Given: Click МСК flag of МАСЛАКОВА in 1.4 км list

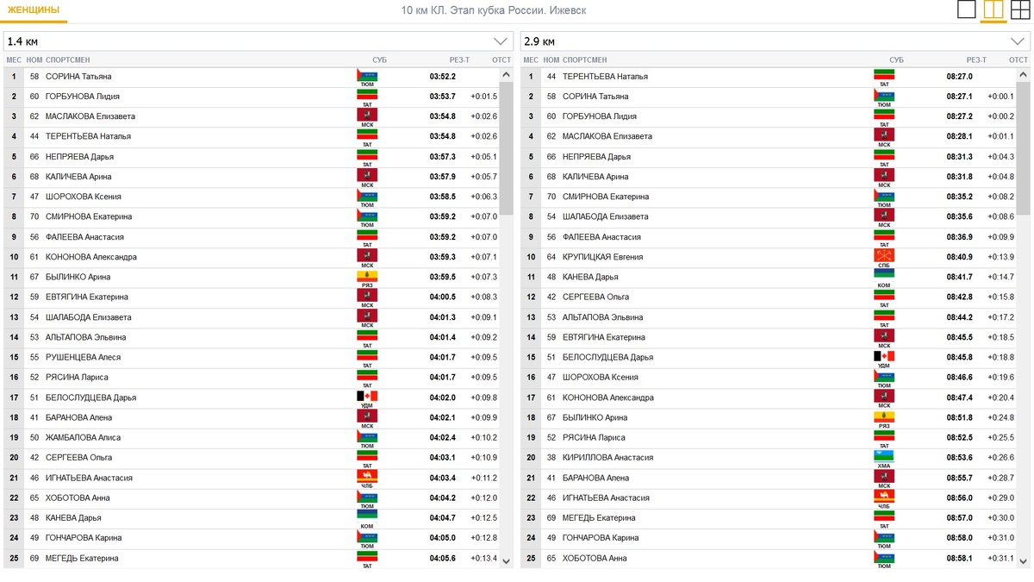Looking at the screenshot, I should (x=367, y=115).
